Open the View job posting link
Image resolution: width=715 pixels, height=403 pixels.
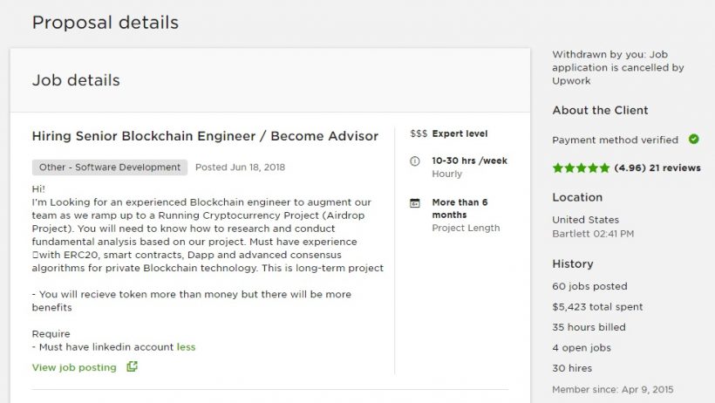(74, 367)
